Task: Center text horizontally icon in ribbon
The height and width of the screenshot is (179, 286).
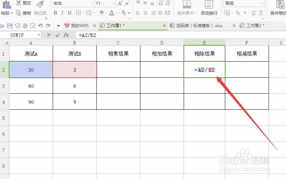Action: pyautogui.click(x=145, y=13)
